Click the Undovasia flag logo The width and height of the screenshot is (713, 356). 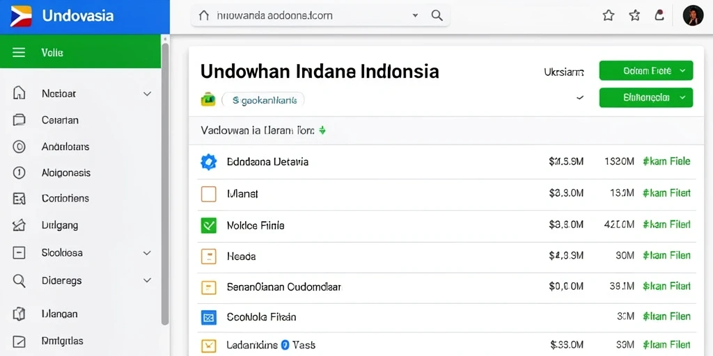[x=21, y=16]
